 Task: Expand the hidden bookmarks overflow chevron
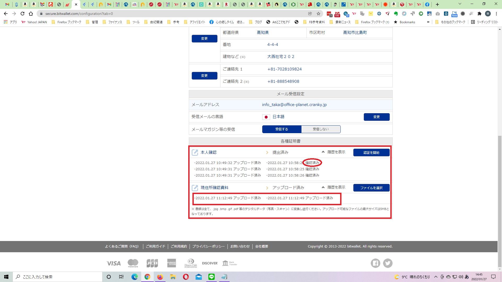pos(428,22)
